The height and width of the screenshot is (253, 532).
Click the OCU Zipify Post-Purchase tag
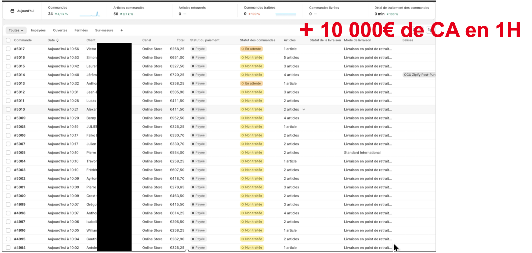pyautogui.click(x=419, y=75)
